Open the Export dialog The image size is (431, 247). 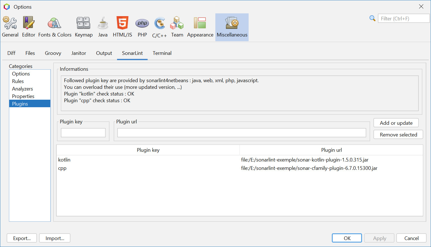[22, 238]
